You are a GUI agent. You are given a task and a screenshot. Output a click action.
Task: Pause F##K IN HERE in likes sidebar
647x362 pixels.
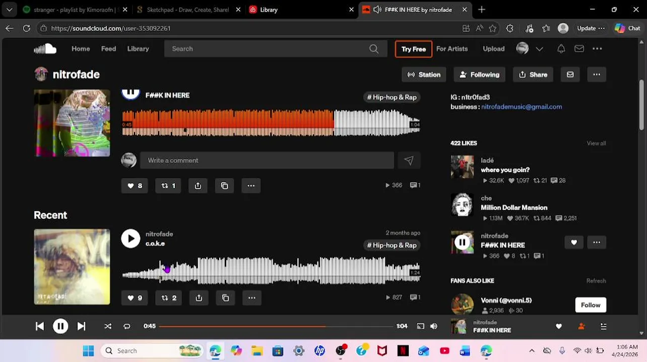point(462,242)
